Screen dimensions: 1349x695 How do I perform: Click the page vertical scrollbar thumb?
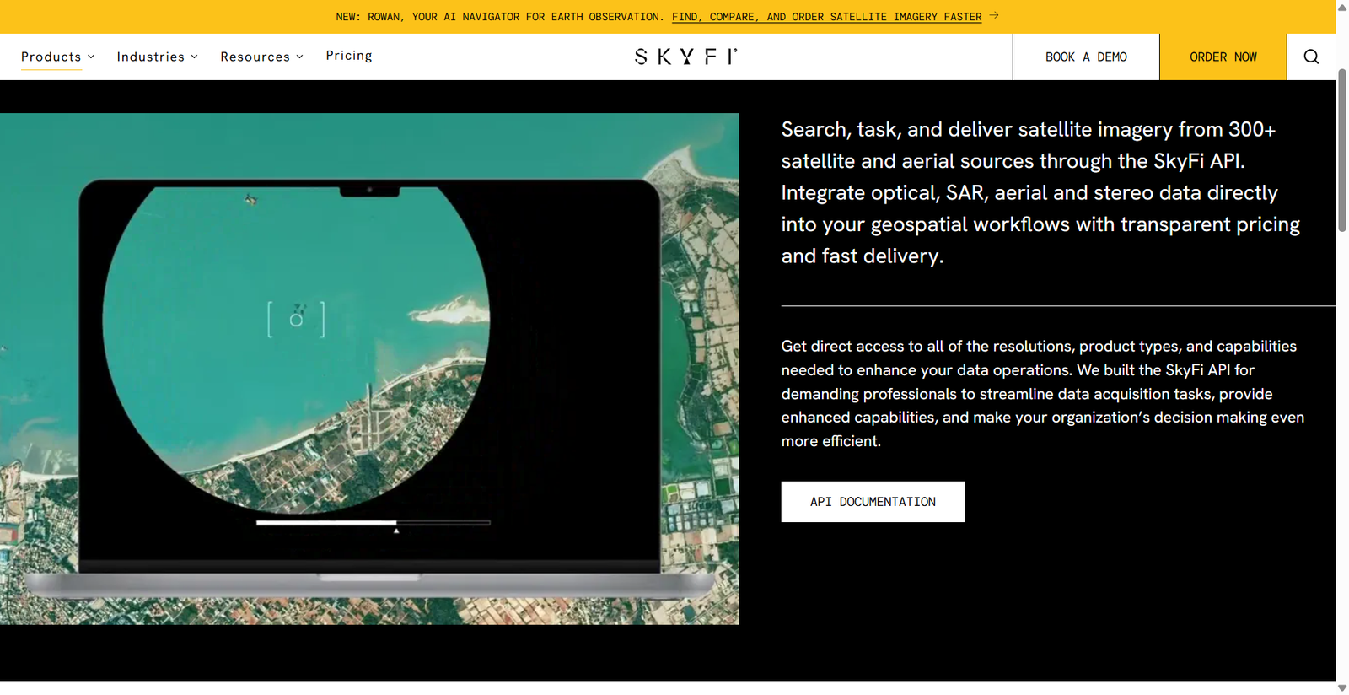pos(1342,150)
